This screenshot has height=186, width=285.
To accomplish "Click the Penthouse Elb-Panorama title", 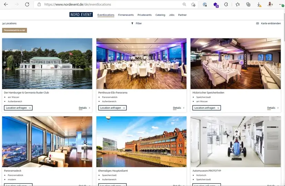I will click(113, 92).
